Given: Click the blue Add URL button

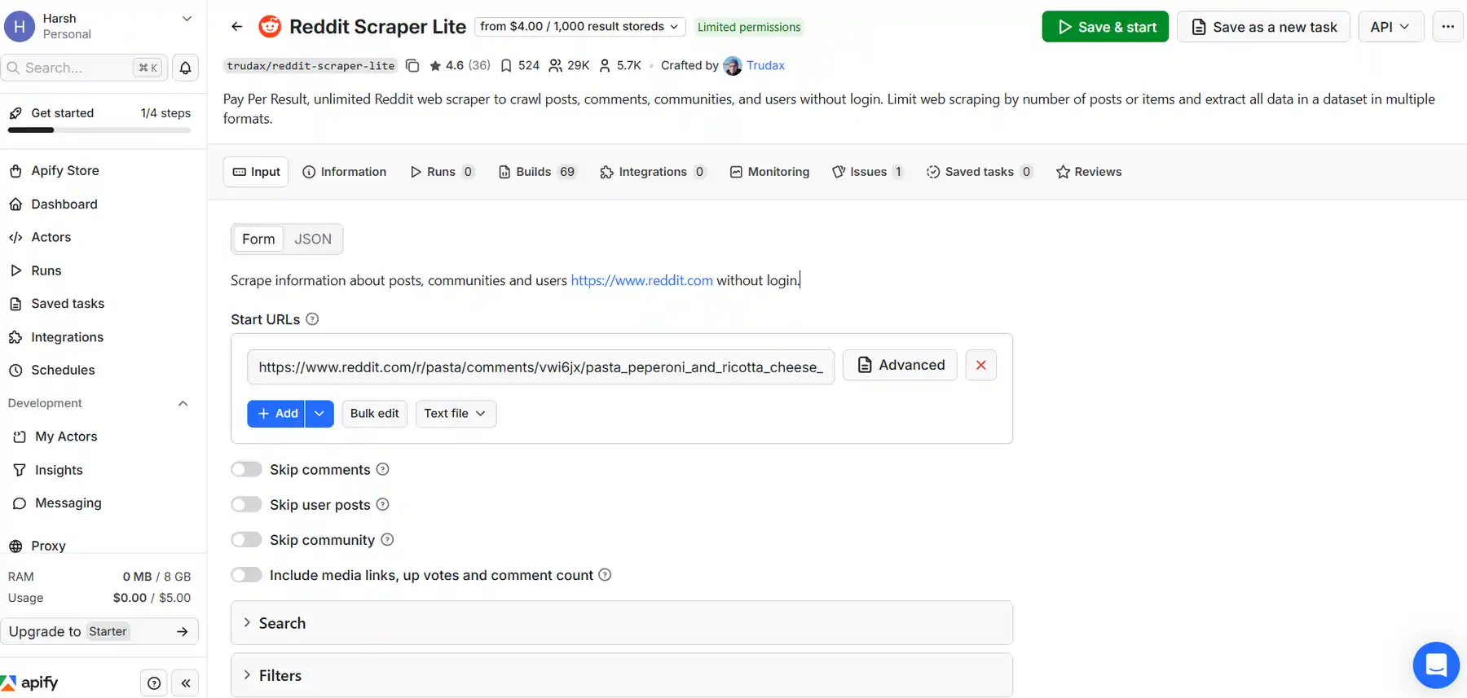Looking at the screenshot, I should 276,414.
